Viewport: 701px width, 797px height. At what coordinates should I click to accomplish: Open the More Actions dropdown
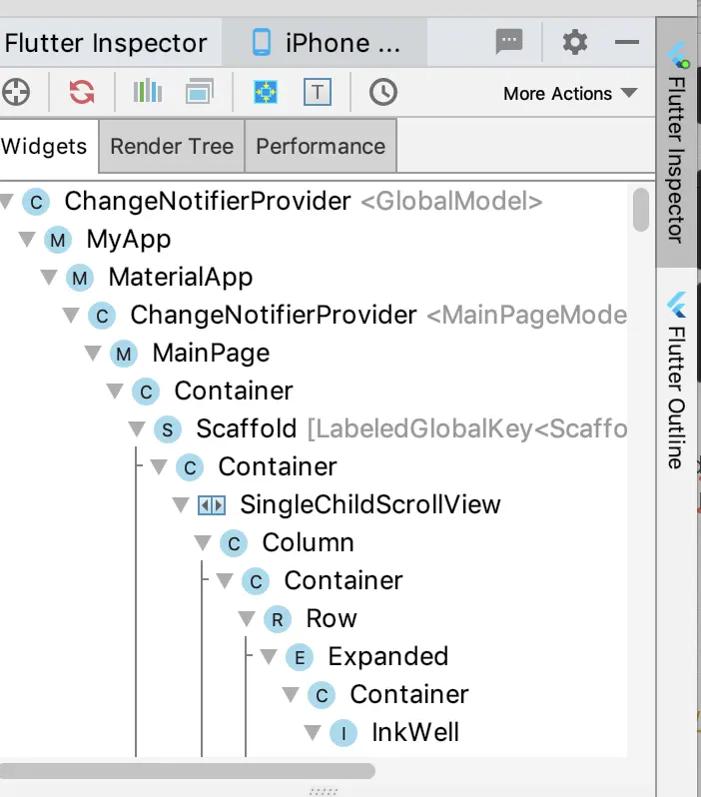(x=570, y=94)
